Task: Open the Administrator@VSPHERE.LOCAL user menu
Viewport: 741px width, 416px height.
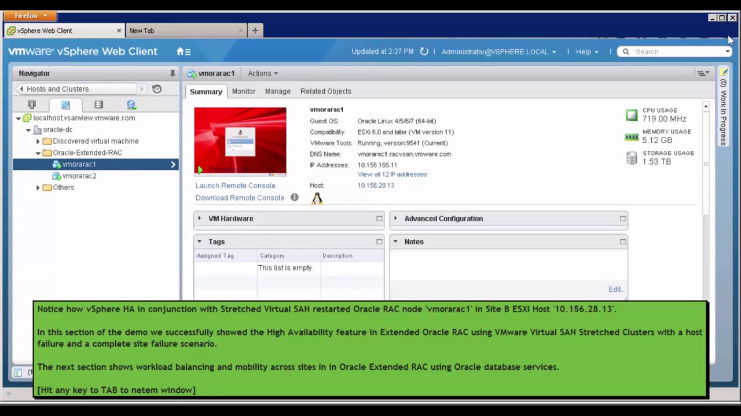Action: click(x=499, y=51)
